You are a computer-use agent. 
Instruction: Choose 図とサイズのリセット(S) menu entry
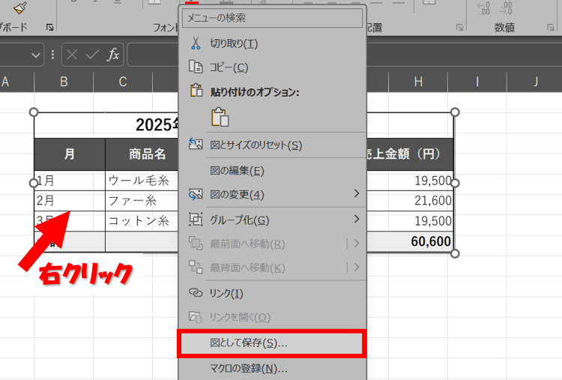(x=273, y=145)
